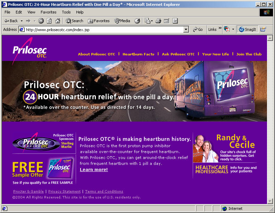Open the Edit menu
This screenshot has width=275, height=213.
click(19, 12)
